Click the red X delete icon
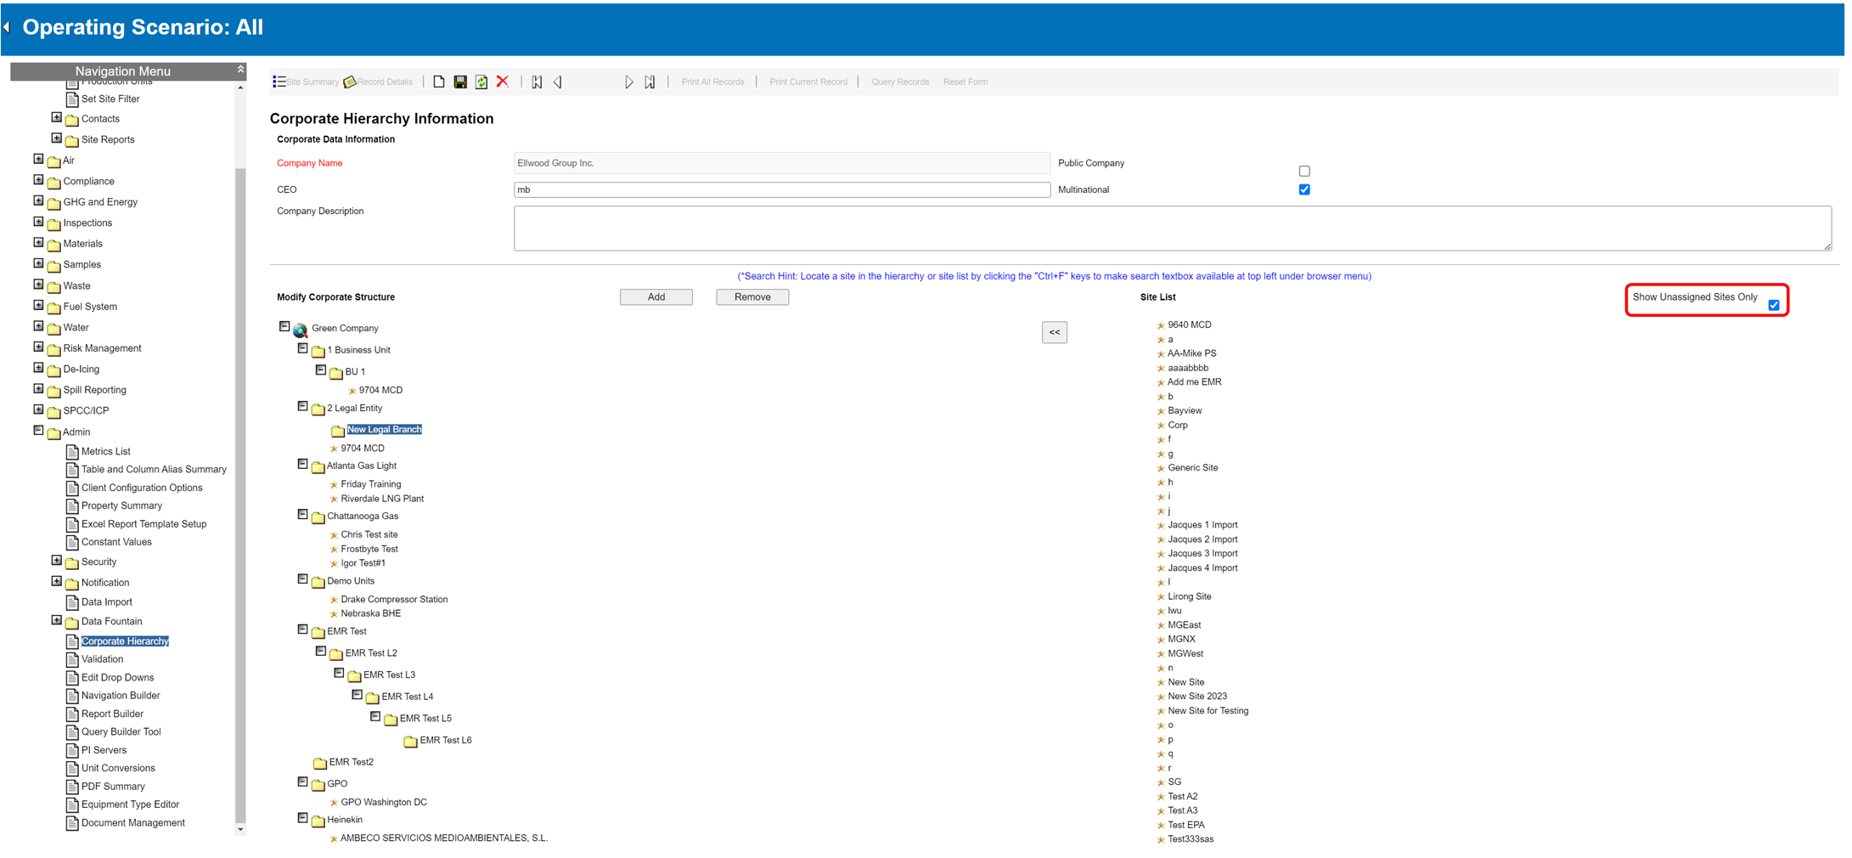Image resolution: width=1852 pixels, height=858 pixels. coord(503,82)
